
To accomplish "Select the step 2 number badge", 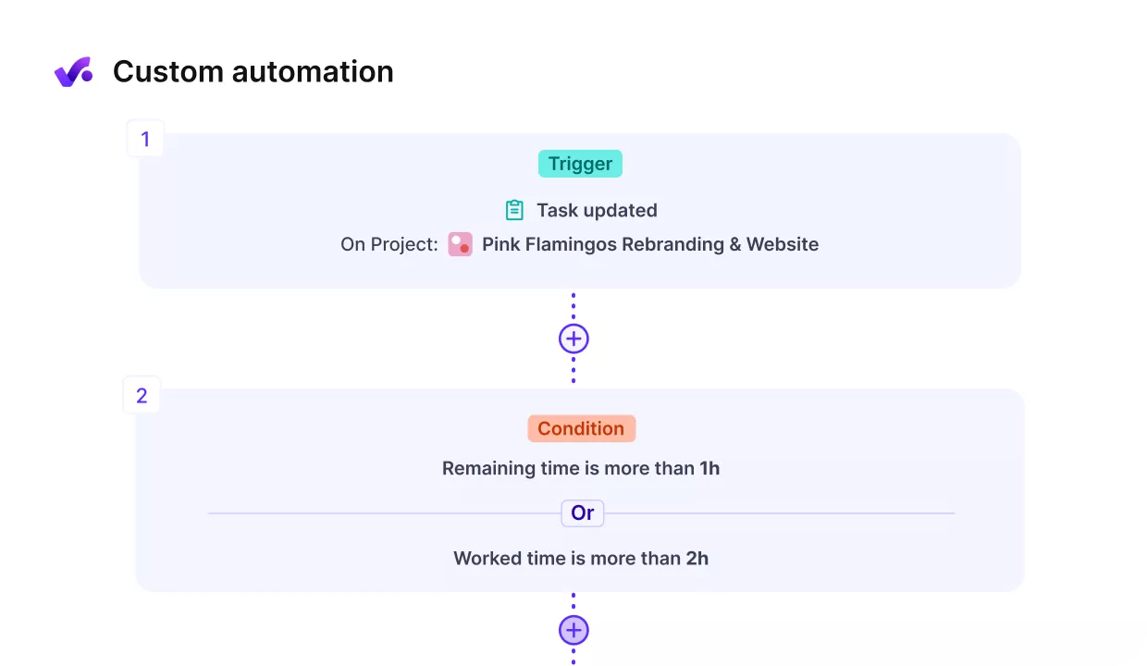I will (142, 395).
